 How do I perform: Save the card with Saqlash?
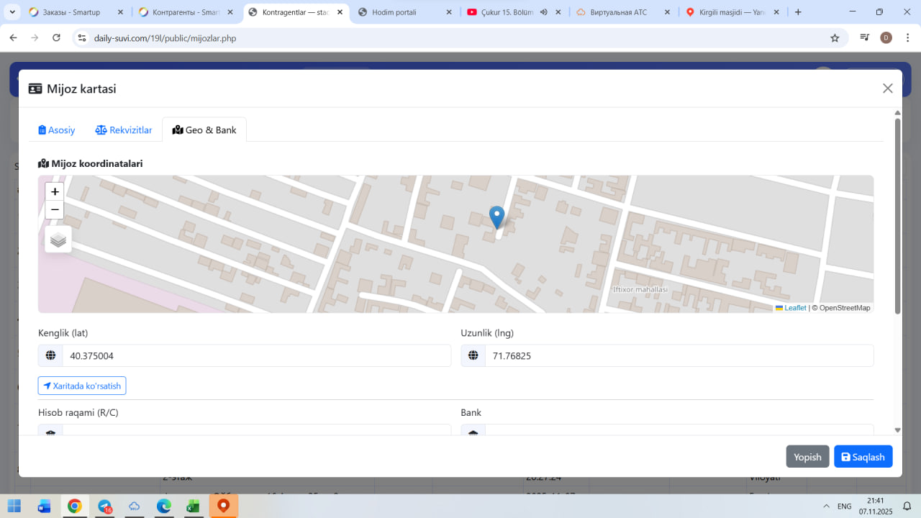pos(863,457)
